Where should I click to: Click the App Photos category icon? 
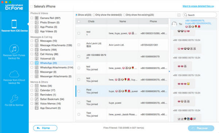pyautogui.click(x=36, y=27)
